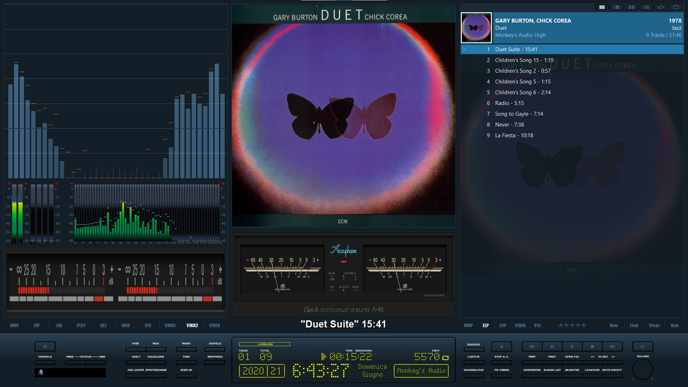Toggle the status BAR button
Viewport: 688px width, 387px height.
96,363
